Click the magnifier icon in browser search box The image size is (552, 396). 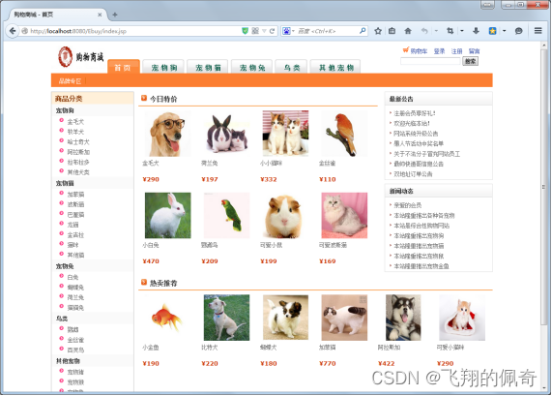pyautogui.click(x=363, y=31)
